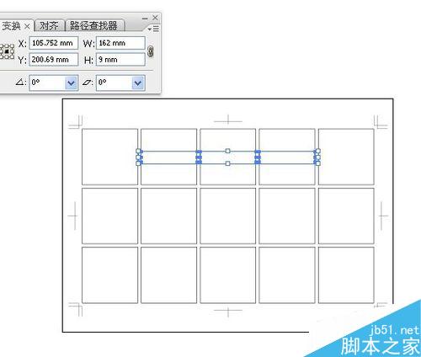
Task: Click the H field showing 9 mm
Action: click(x=120, y=60)
